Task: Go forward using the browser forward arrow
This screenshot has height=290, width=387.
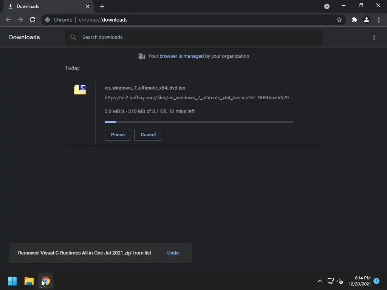Action: point(20,20)
